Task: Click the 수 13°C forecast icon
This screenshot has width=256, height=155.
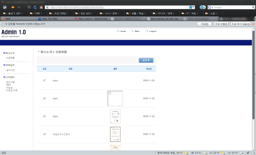Action: 241,153
